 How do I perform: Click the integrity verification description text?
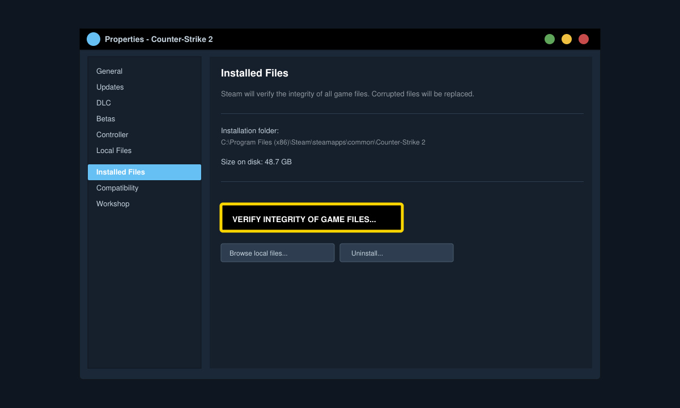[347, 94]
